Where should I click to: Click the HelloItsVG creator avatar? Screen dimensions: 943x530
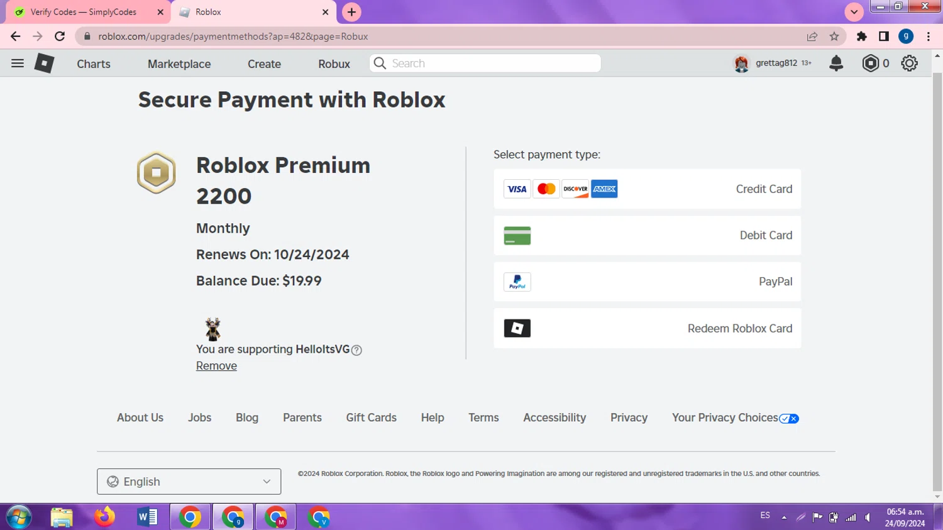tap(213, 329)
